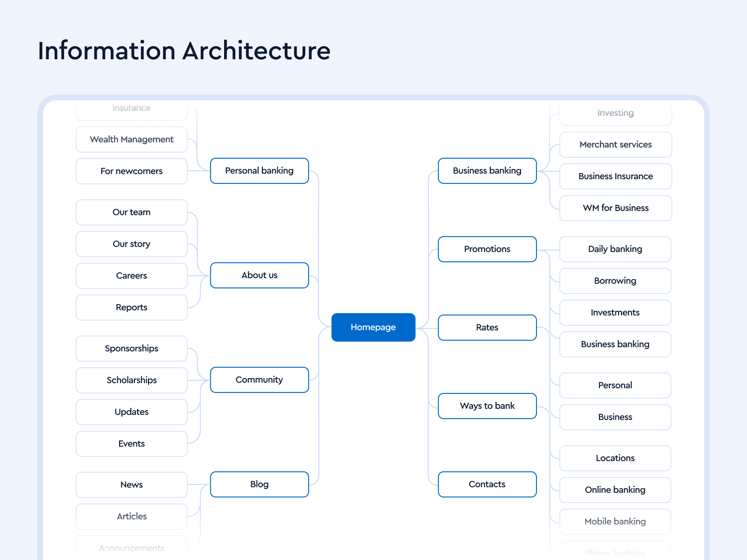Select the Community node
Image resolution: width=747 pixels, height=560 pixels.
(259, 380)
